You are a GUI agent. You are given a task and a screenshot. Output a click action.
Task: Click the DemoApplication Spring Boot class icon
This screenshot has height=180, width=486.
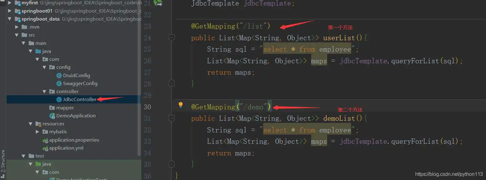(52, 116)
